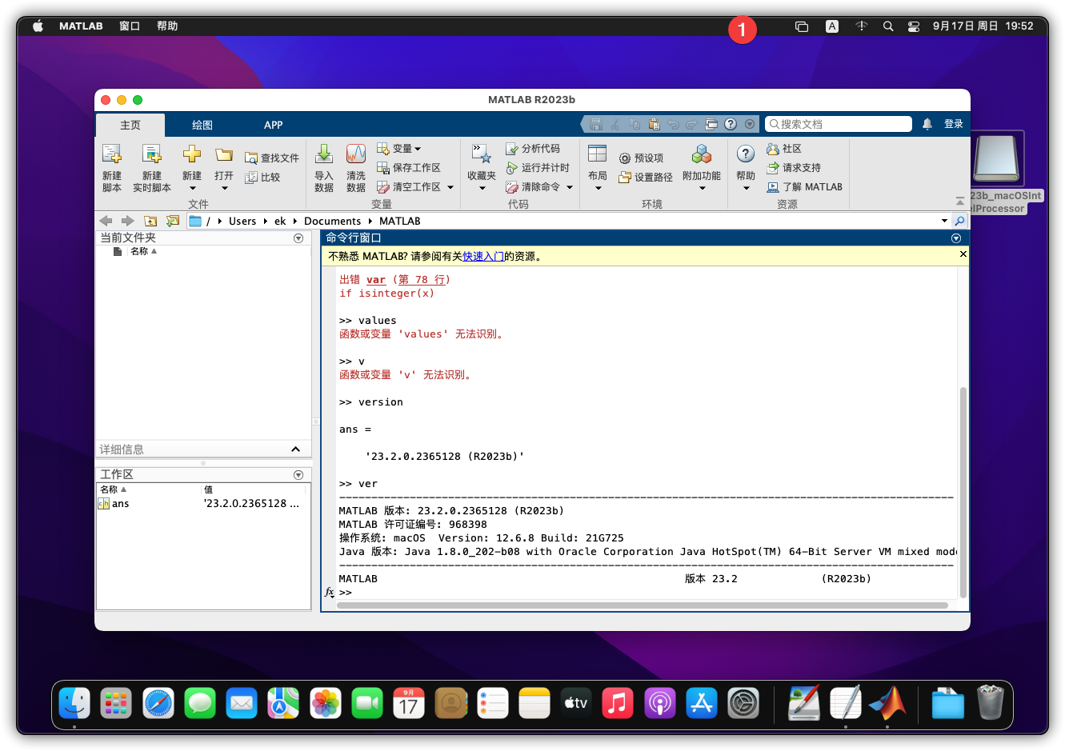This screenshot has width=1065, height=751.
Task: Click the help question mark in quick access toolbar
Action: (x=731, y=124)
